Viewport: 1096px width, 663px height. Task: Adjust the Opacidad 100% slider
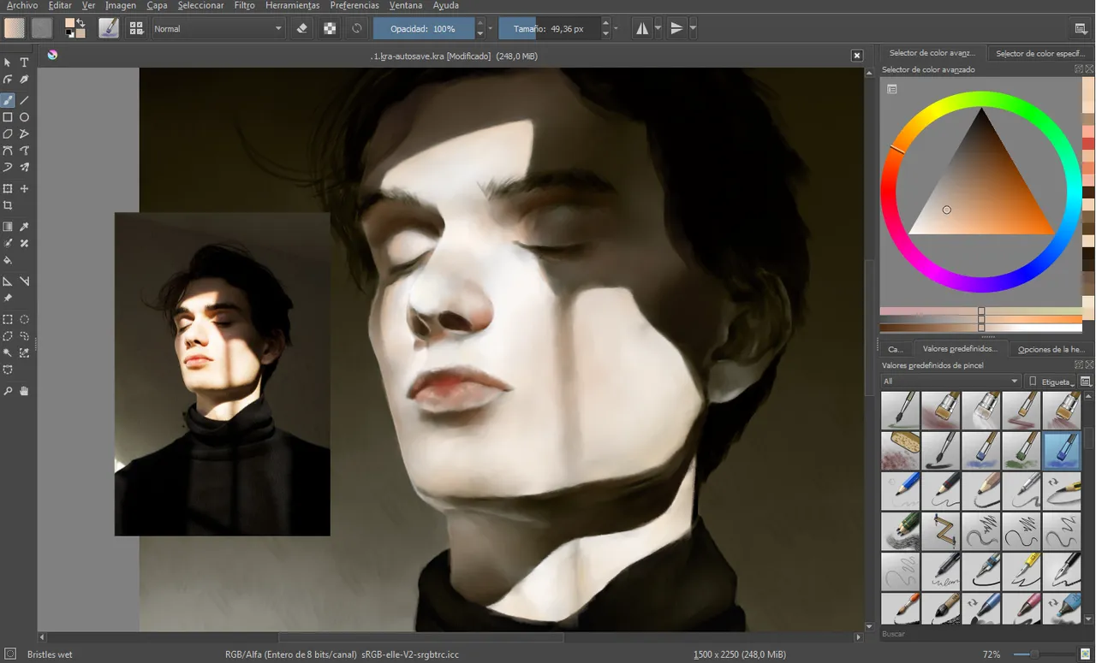pyautogui.click(x=424, y=28)
